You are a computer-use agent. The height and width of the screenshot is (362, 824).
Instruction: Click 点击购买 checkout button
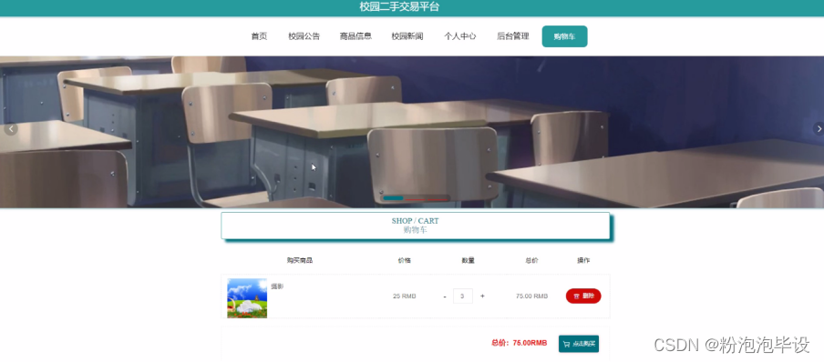579,344
